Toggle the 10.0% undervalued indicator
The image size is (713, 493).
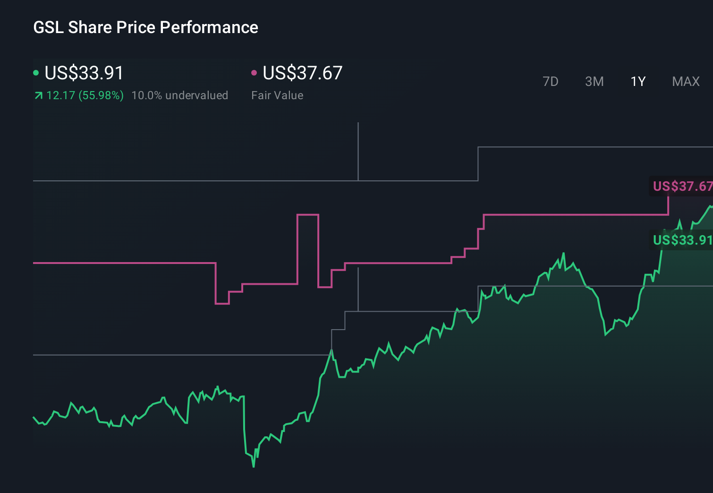[180, 95]
